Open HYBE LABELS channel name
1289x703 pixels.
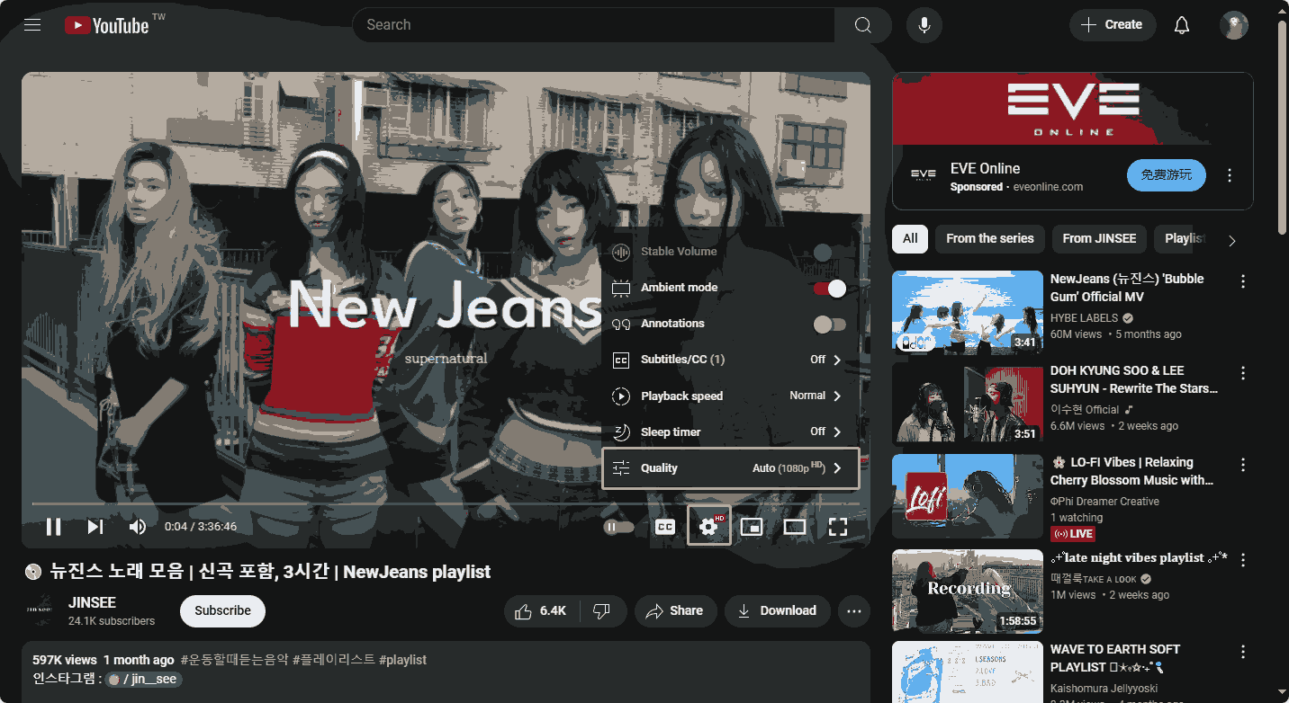click(1085, 319)
